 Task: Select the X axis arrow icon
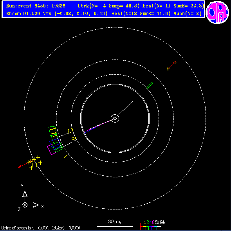(36, 205)
